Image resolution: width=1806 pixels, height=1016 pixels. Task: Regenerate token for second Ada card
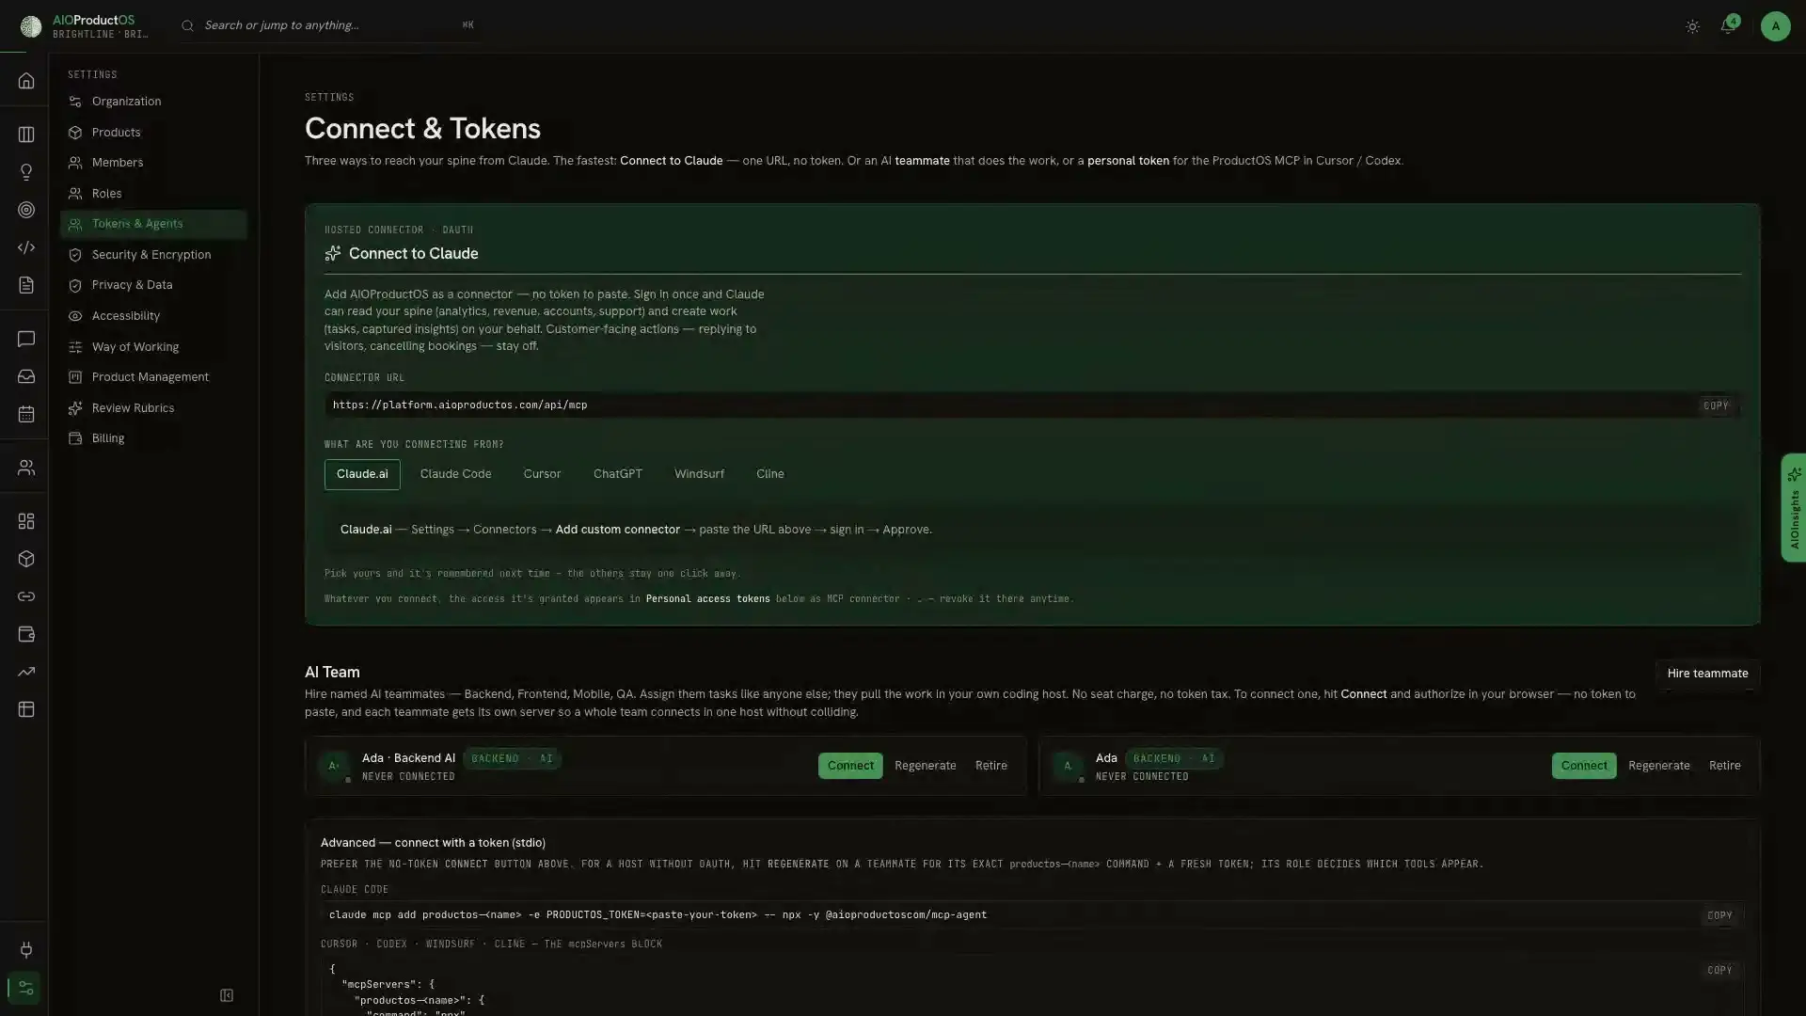(1658, 766)
